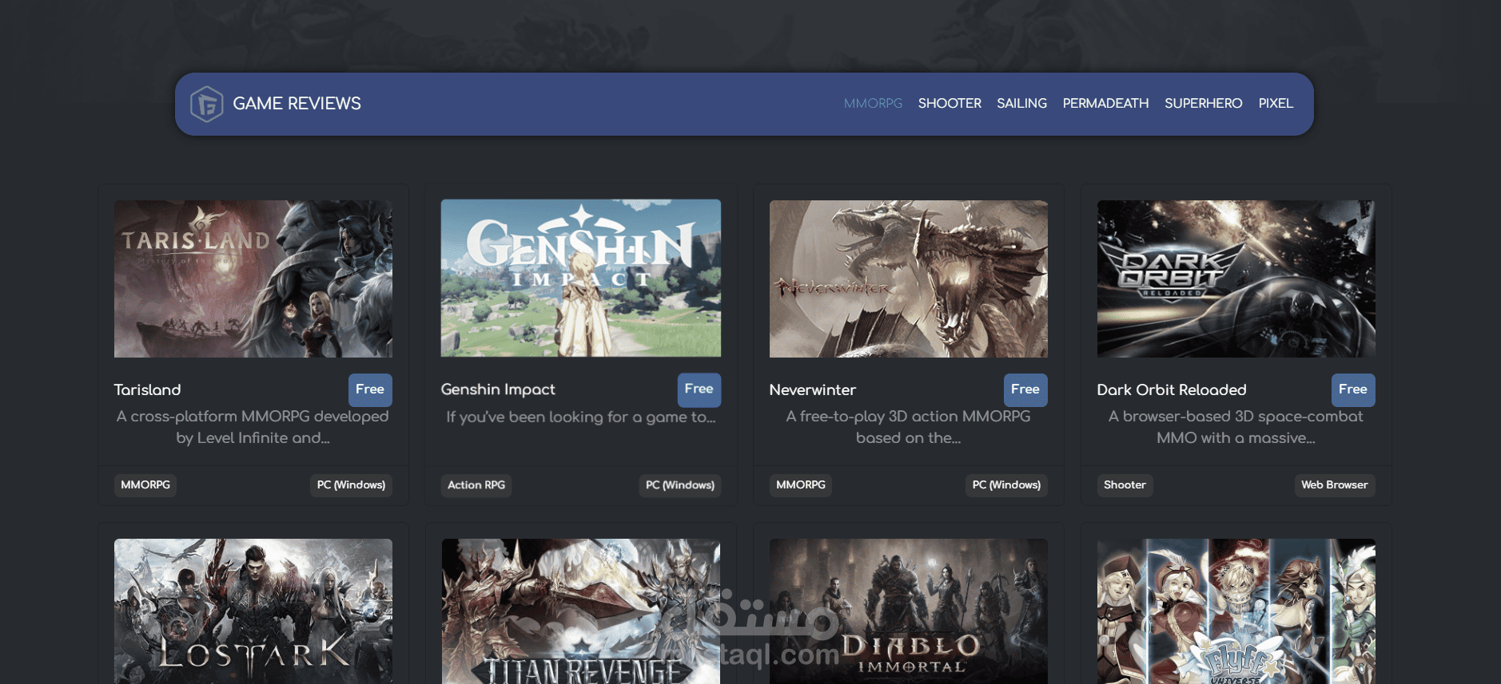Open the MMORPG category tab

(873, 104)
